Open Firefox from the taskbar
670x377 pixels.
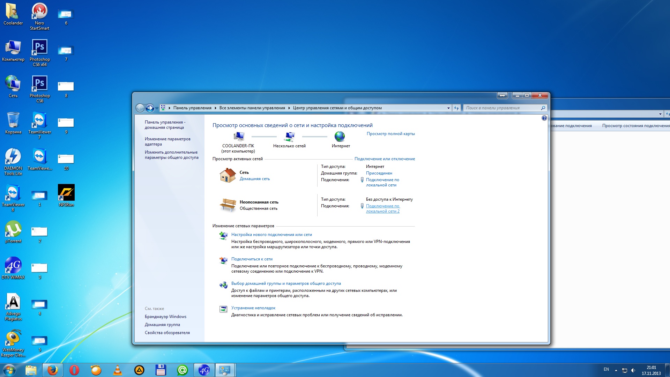53,370
